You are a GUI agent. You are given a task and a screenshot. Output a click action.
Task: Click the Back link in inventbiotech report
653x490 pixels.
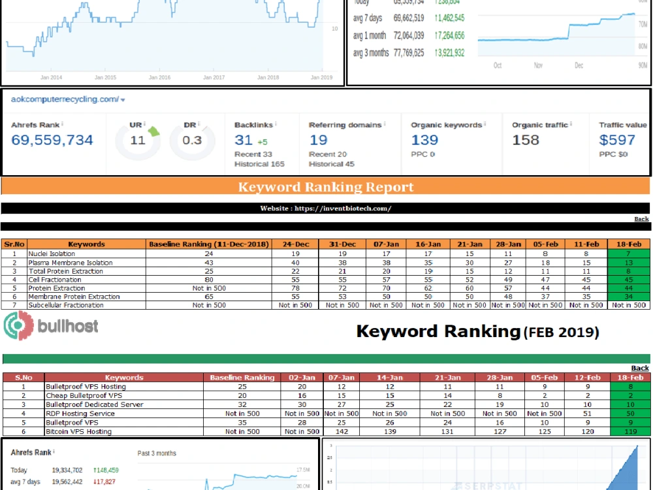(x=641, y=219)
